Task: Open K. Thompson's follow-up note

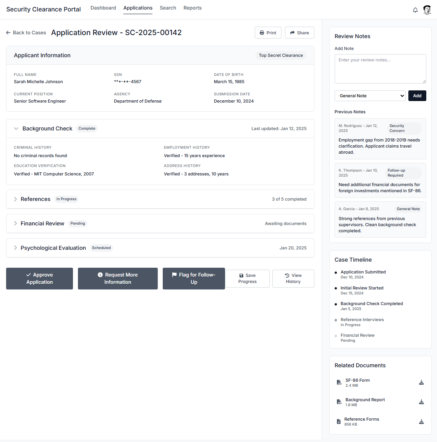Action: pyautogui.click(x=380, y=180)
